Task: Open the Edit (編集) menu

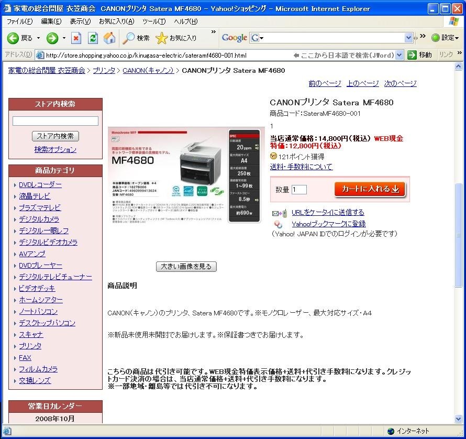Action: [51, 21]
